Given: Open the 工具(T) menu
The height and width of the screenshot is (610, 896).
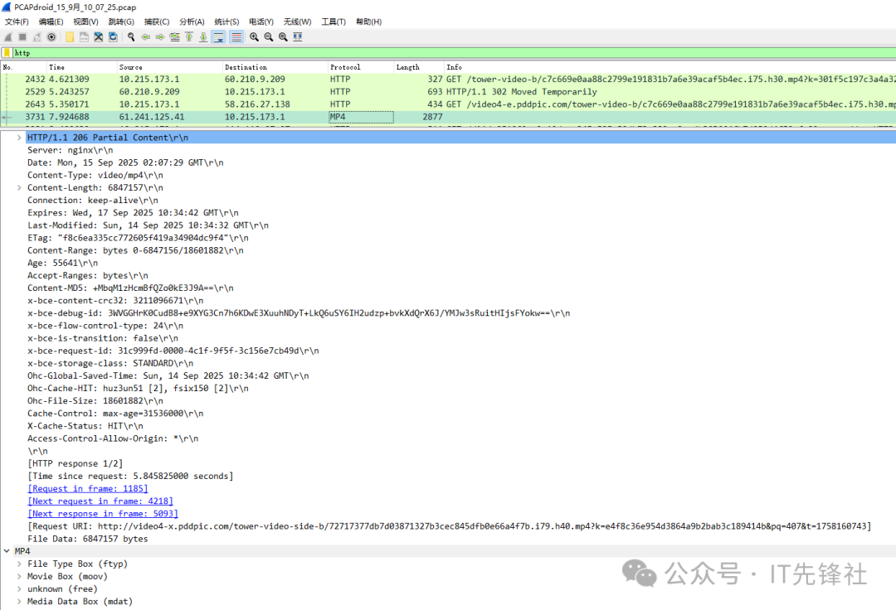Looking at the screenshot, I should tap(334, 22).
